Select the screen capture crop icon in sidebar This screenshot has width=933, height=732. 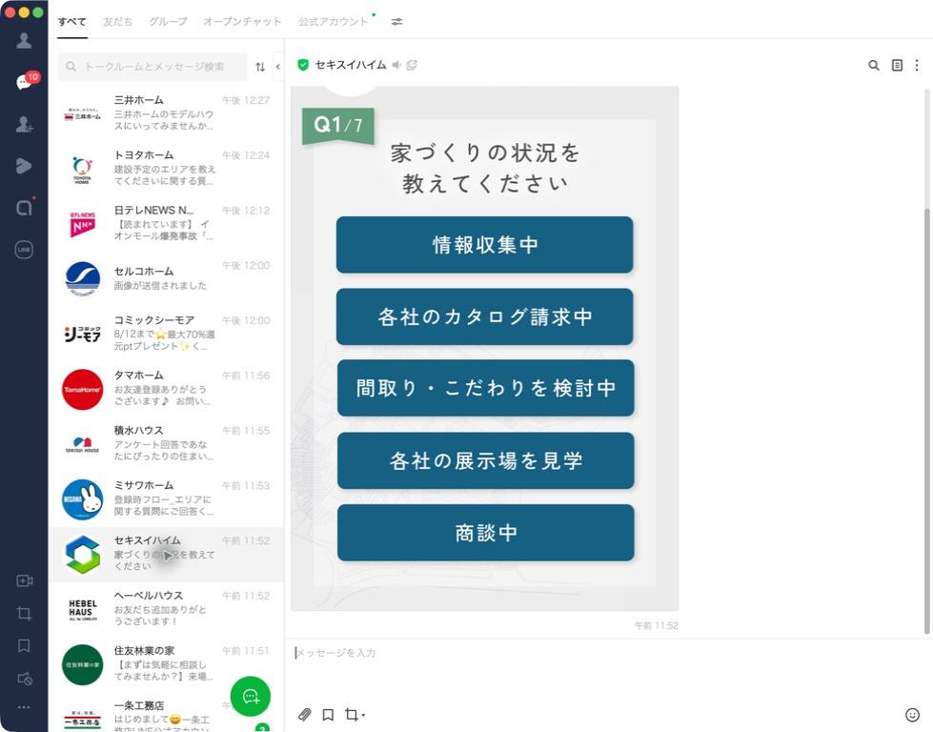(25, 613)
